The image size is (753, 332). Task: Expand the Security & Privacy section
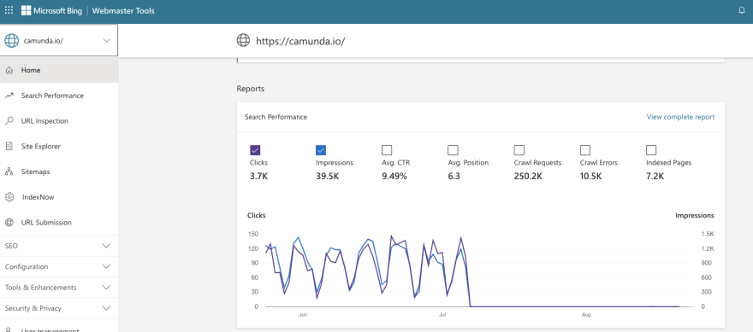click(58, 308)
